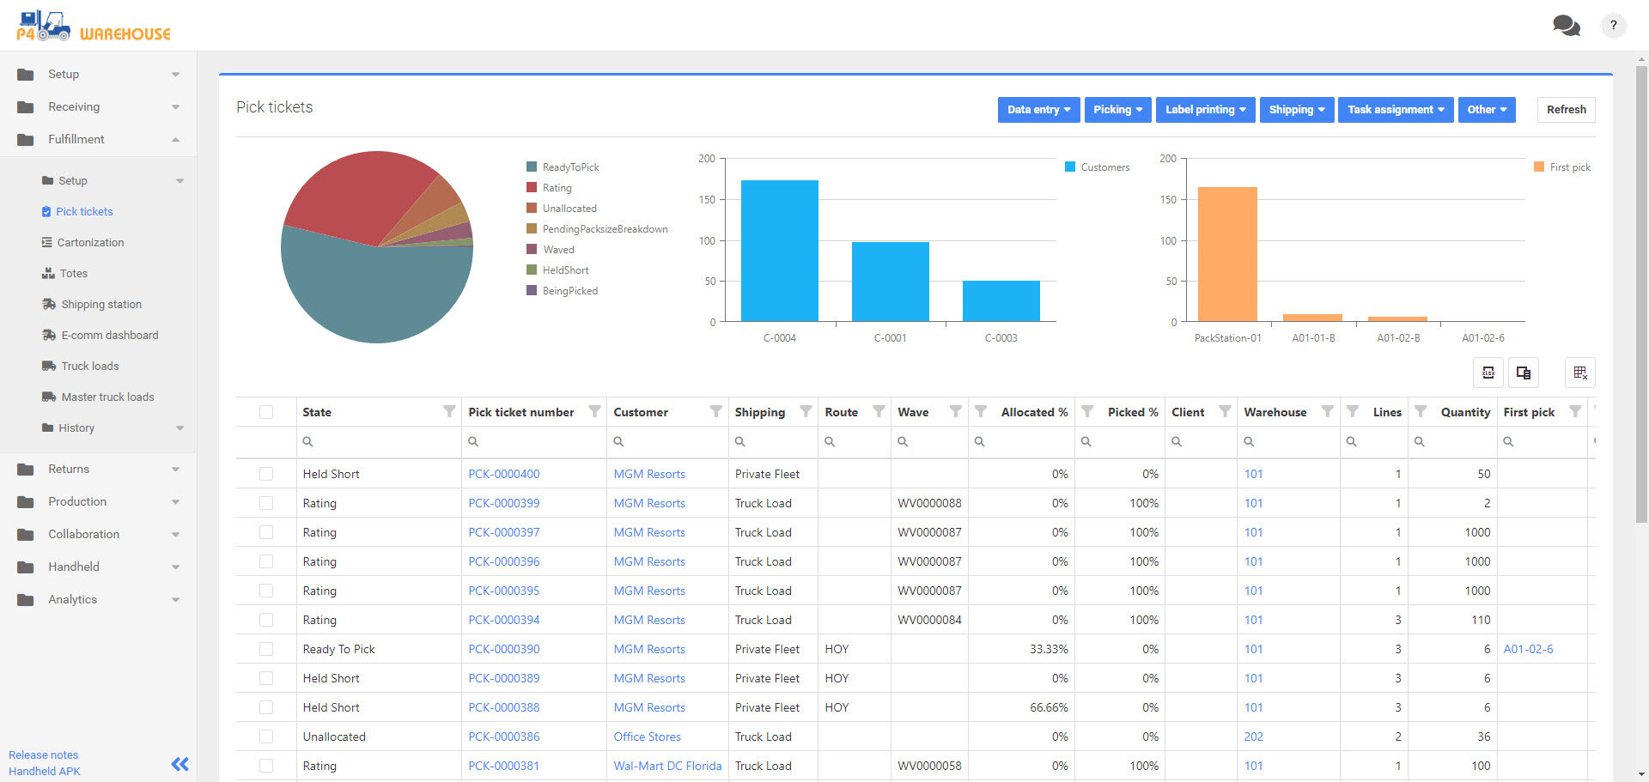Open the Picking dropdown button

point(1117,110)
